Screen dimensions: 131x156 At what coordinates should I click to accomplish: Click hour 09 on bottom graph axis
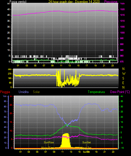tap(54, 152)
